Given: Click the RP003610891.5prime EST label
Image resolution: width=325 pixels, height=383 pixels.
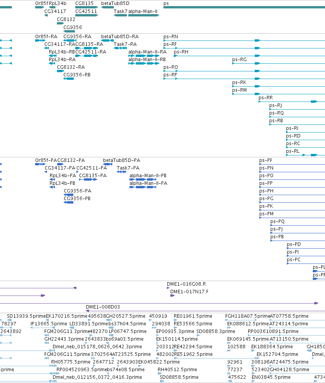Looking at the screenshot, I should (x=273, y=331).
